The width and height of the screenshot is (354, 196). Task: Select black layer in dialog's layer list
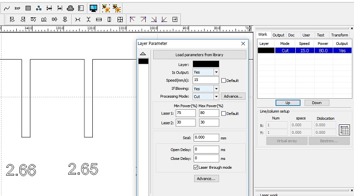(143, 61)
